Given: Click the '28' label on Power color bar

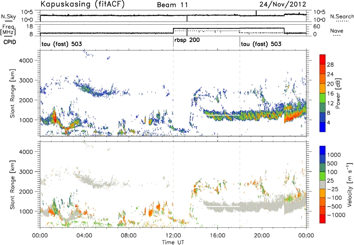Looking at the screenshot, I should (x=330, y=65).
